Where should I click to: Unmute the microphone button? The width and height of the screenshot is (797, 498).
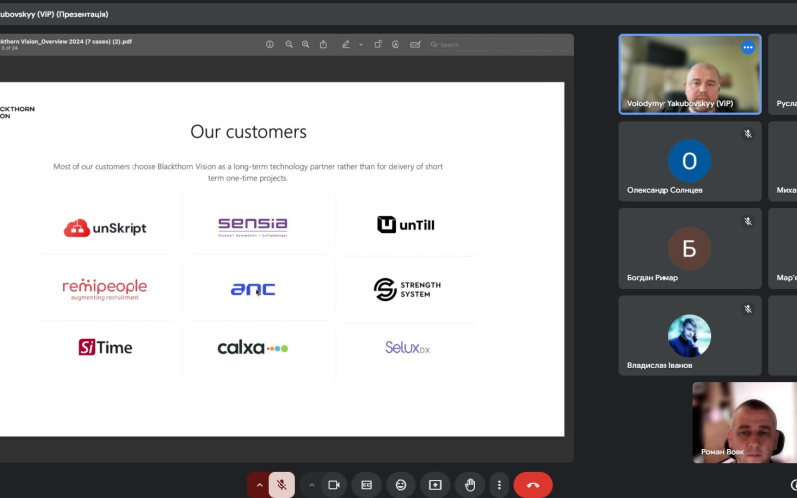pyautogui.click(x=282, y=485)
